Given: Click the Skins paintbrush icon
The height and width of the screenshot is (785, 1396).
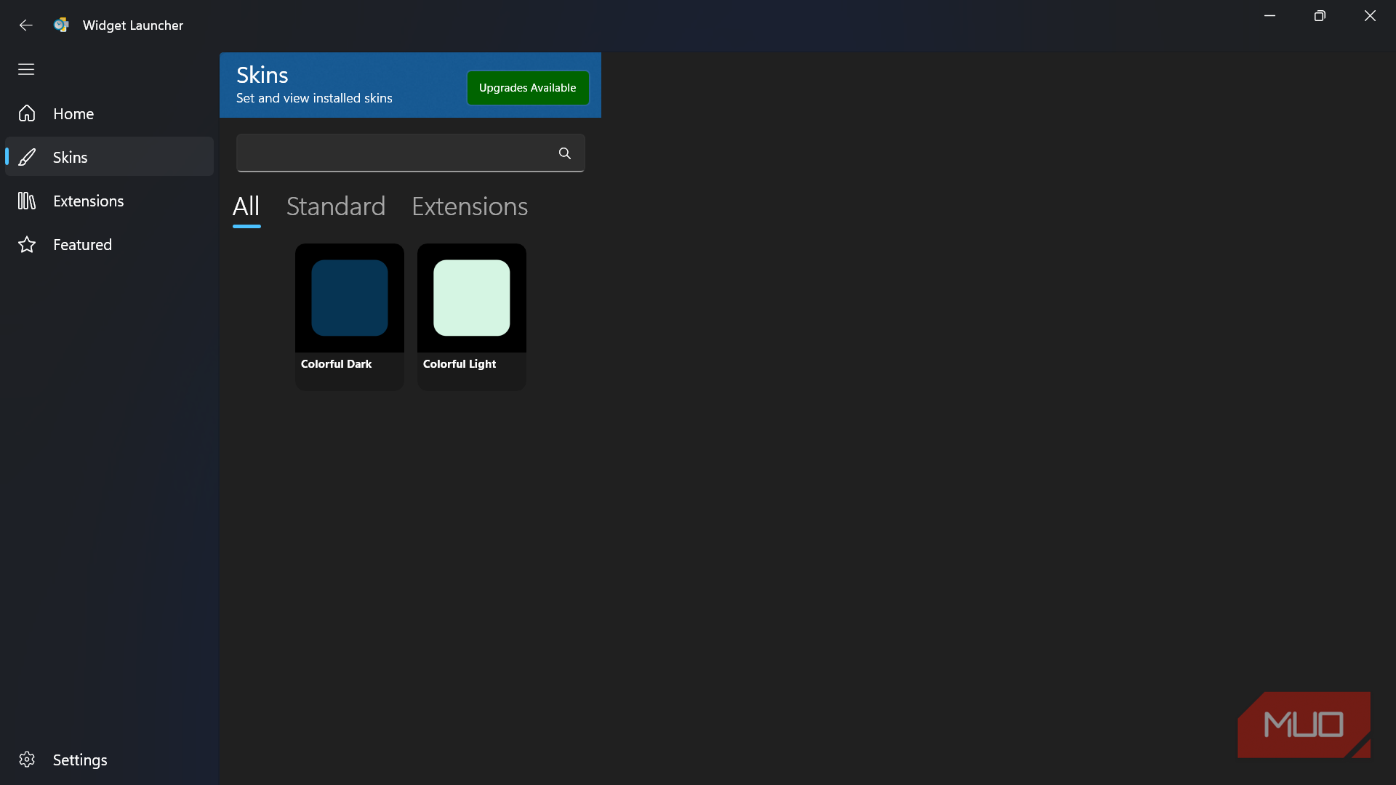Looking at the screenshot, I should [x=27, y=157].
